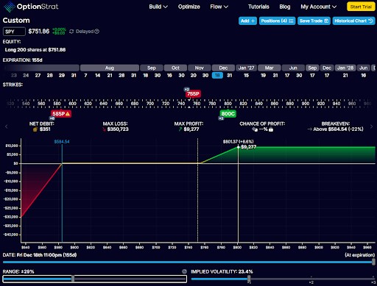
Task: Click the x2 badge above 755P
Action: tap(187, 89)
